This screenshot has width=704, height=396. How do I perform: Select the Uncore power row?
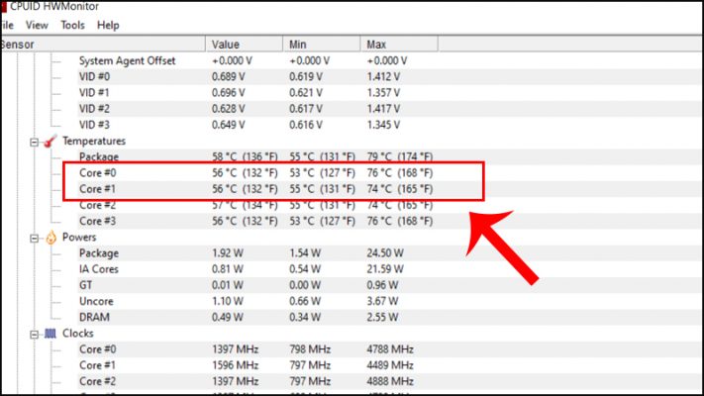click(x=97, y=301)
